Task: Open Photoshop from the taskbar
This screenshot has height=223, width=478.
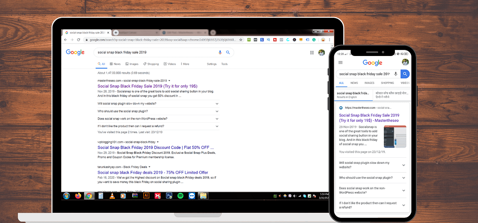Action: coord(169,195)
